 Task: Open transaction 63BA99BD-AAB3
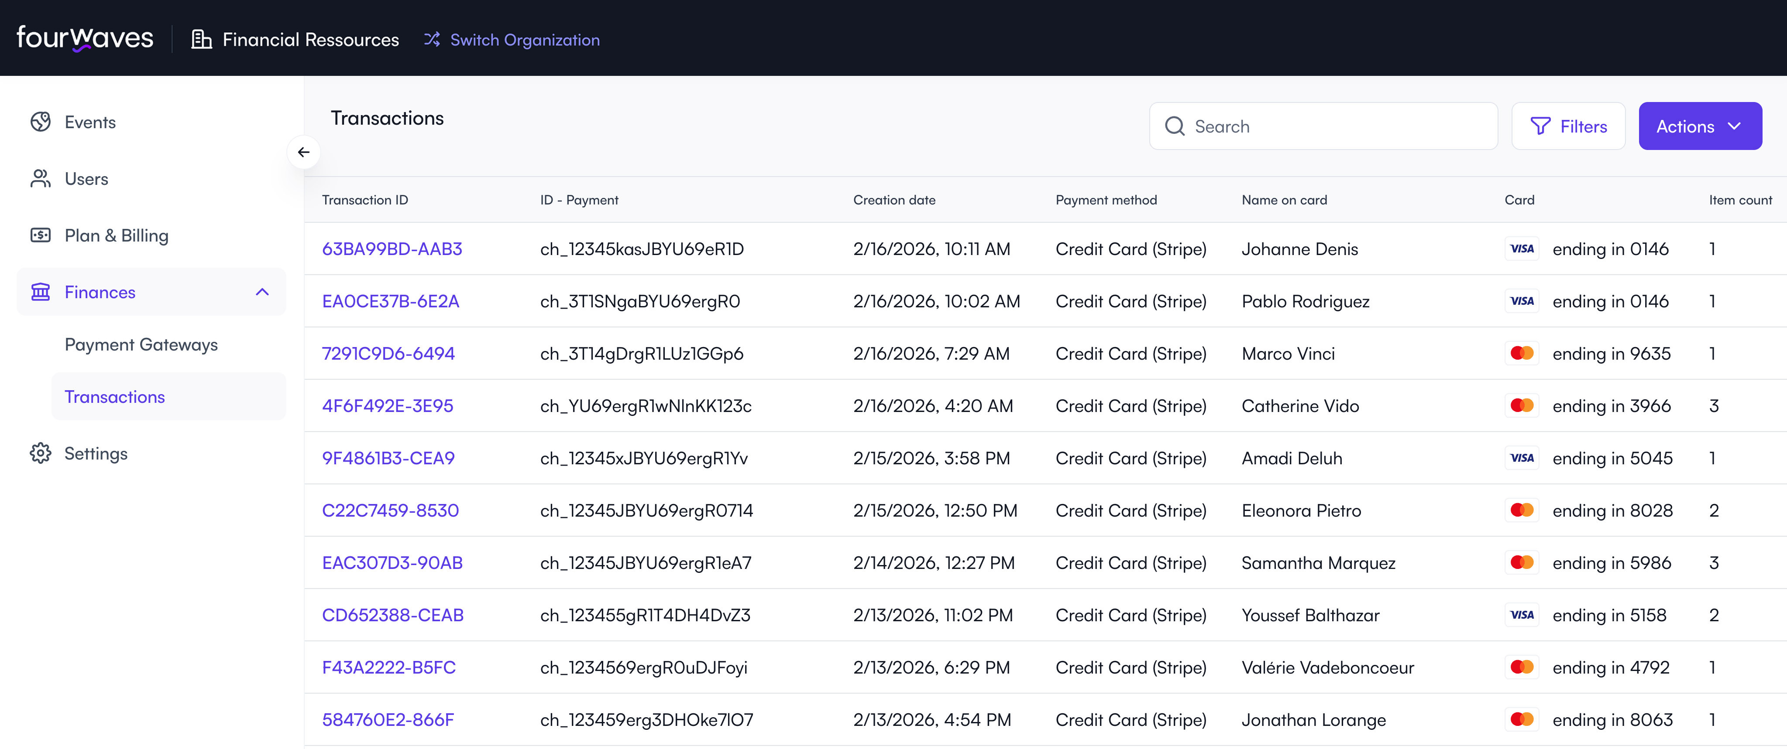(x=393, y=249)
